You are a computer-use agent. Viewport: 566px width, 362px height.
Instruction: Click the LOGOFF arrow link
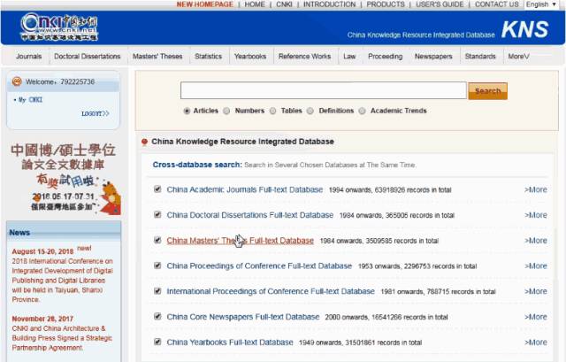point(96,113)
